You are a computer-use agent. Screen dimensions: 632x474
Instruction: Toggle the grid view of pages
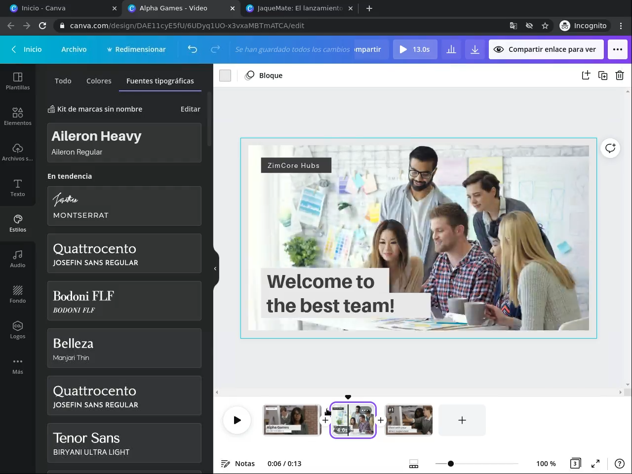(414, 464)
